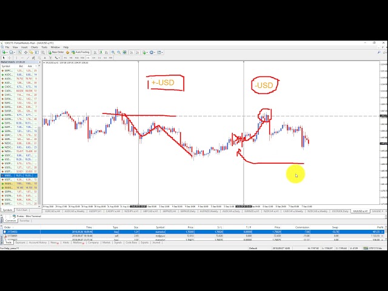This screenshot has width=388, height=291.
Task: Click the Market Watch toggle icon
Action: click(x=19, y=52)
